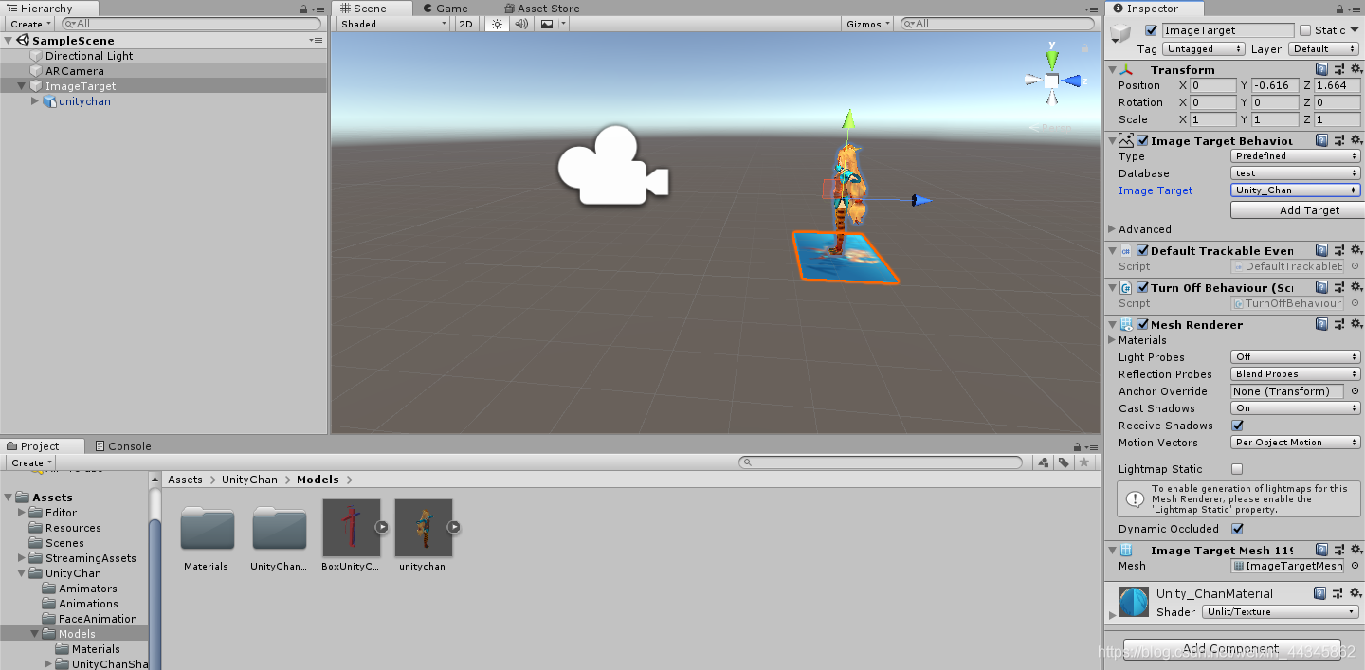The width and height of the screenshot is (1365, 670).
Task: Open Image Target Mesh gear menu
Action: [1356, 550]
